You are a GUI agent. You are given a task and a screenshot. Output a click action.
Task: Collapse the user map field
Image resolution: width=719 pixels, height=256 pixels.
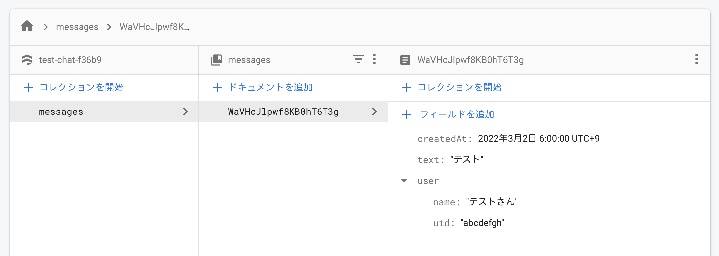click(404, 181)
